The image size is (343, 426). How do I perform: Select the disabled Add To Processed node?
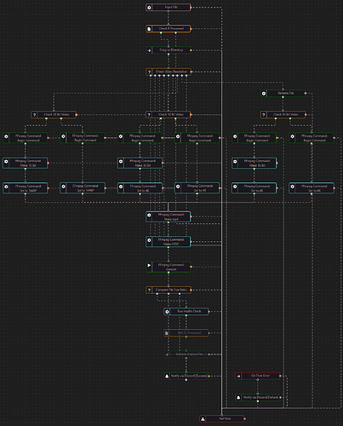pos(186,333)
